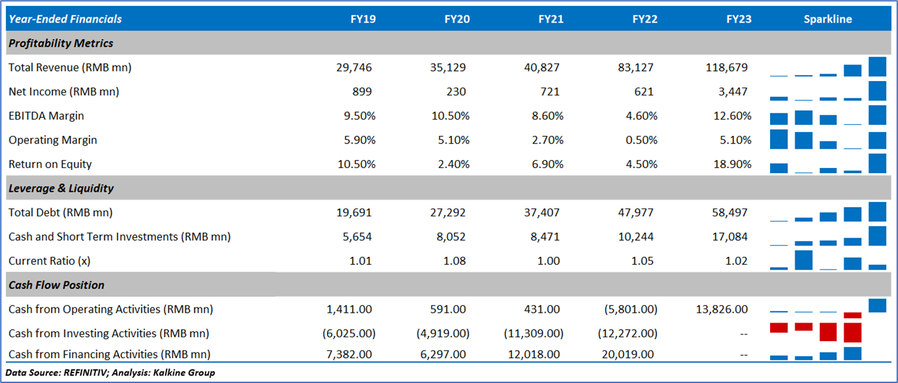Select FY21 Cash from Financing Activities value
Image resolution: width=898 pixels, height=383 pixels.
[539, 354]
